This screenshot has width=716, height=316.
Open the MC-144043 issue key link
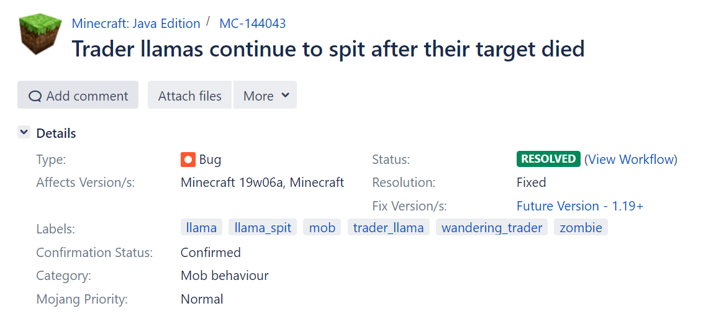pyautogui.click(x=253, y=24)
